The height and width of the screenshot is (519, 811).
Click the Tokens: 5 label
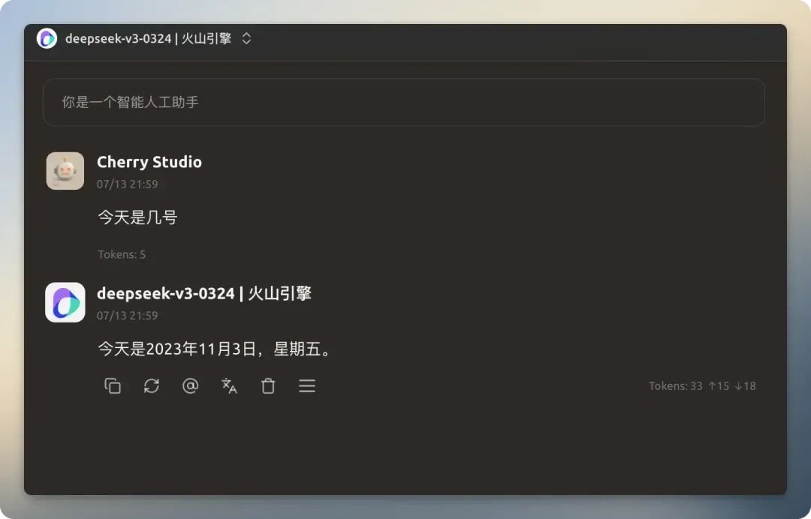pyautogui.click(x=122, y=254)
